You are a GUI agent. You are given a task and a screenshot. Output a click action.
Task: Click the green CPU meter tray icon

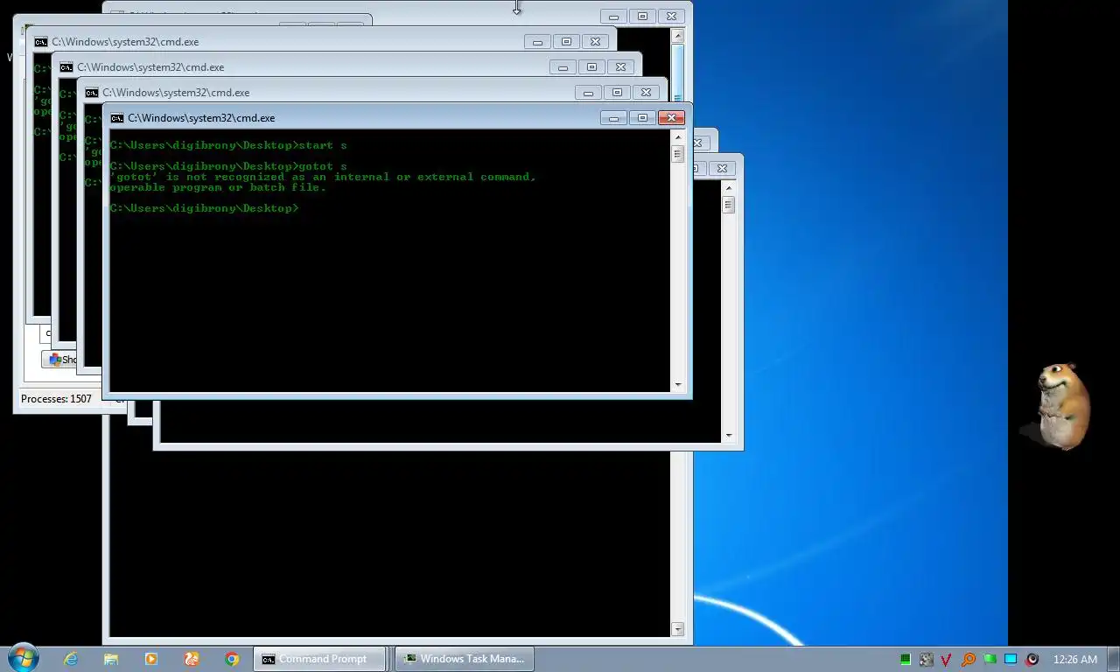(x=906, y=659)
